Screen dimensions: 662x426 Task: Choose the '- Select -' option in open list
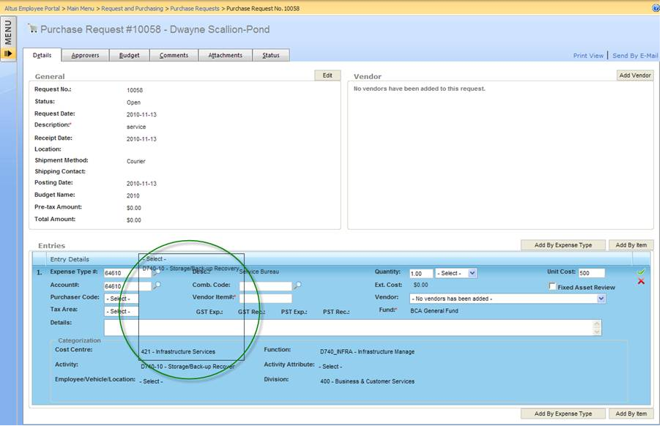[155, 259]
